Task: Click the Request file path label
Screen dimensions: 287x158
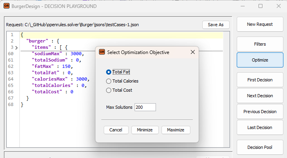Action: [x=72, y=25]
